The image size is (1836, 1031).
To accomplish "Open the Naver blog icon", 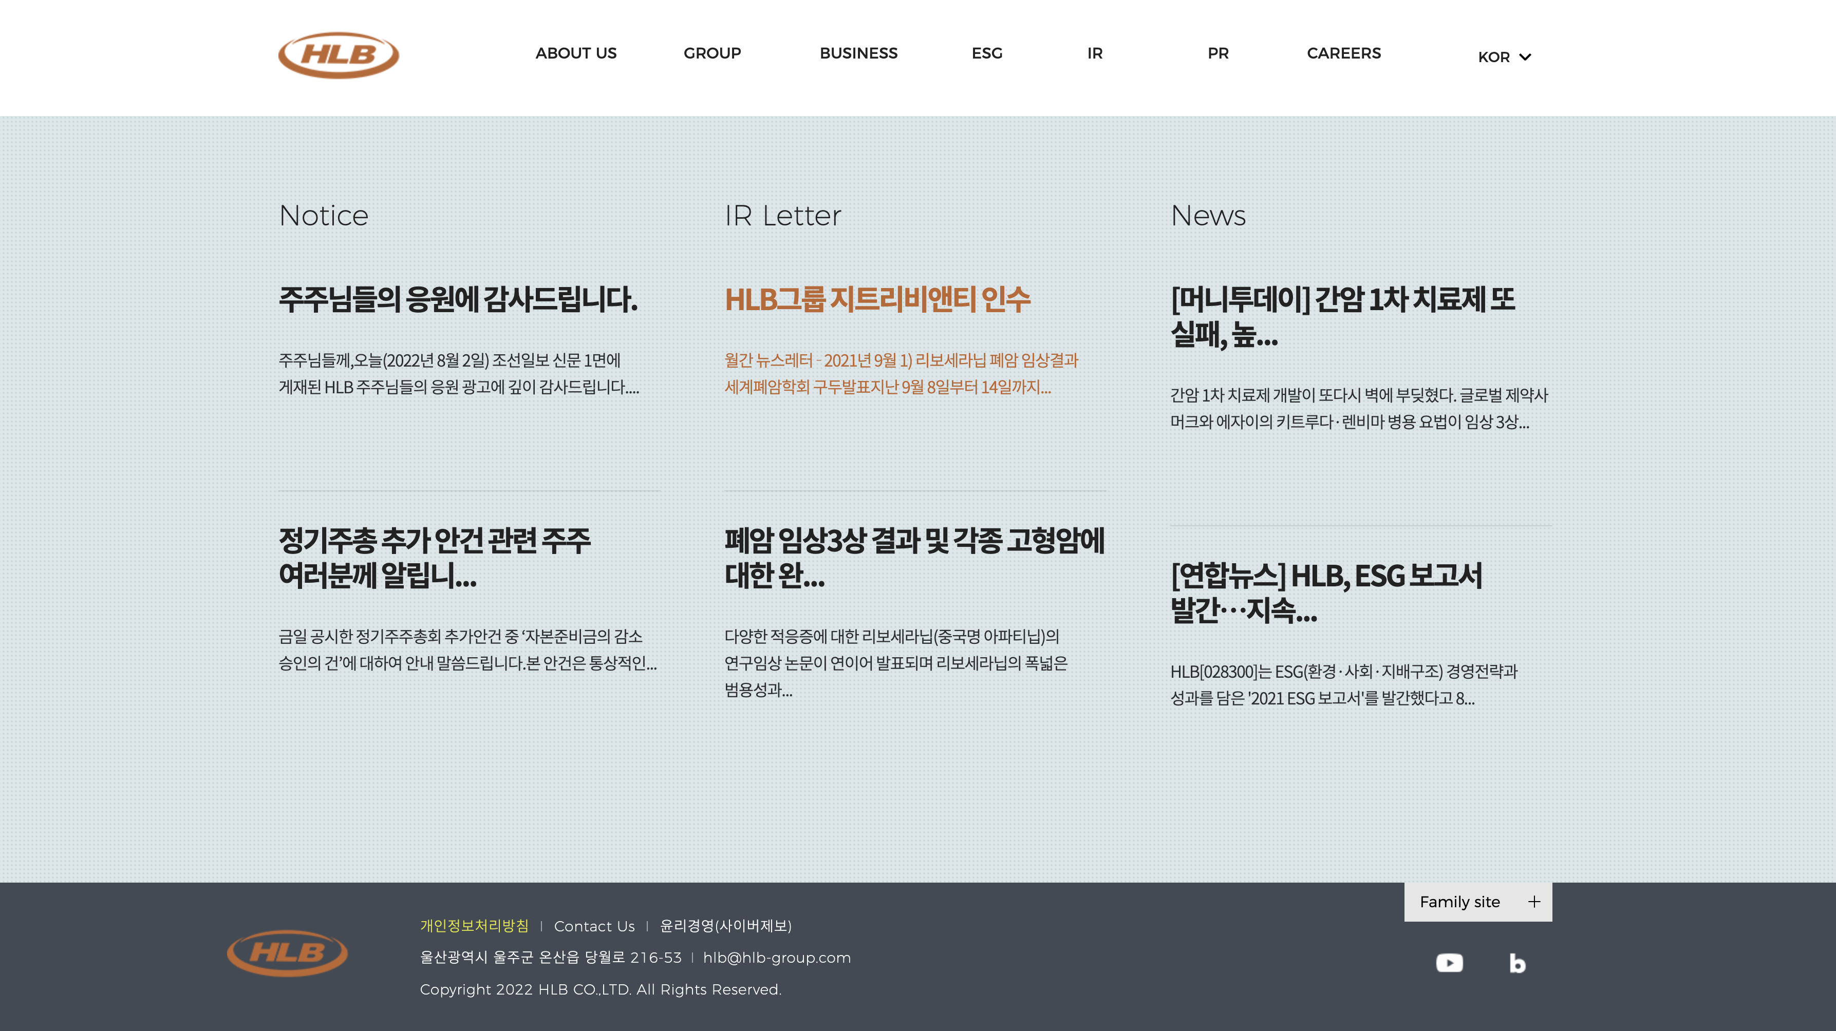I will [1517, 963].
